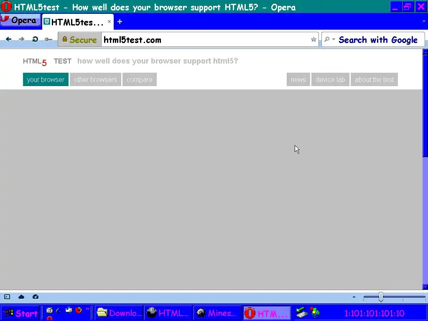
Task: Open 'about the test' page
Action: pos(374,79)
